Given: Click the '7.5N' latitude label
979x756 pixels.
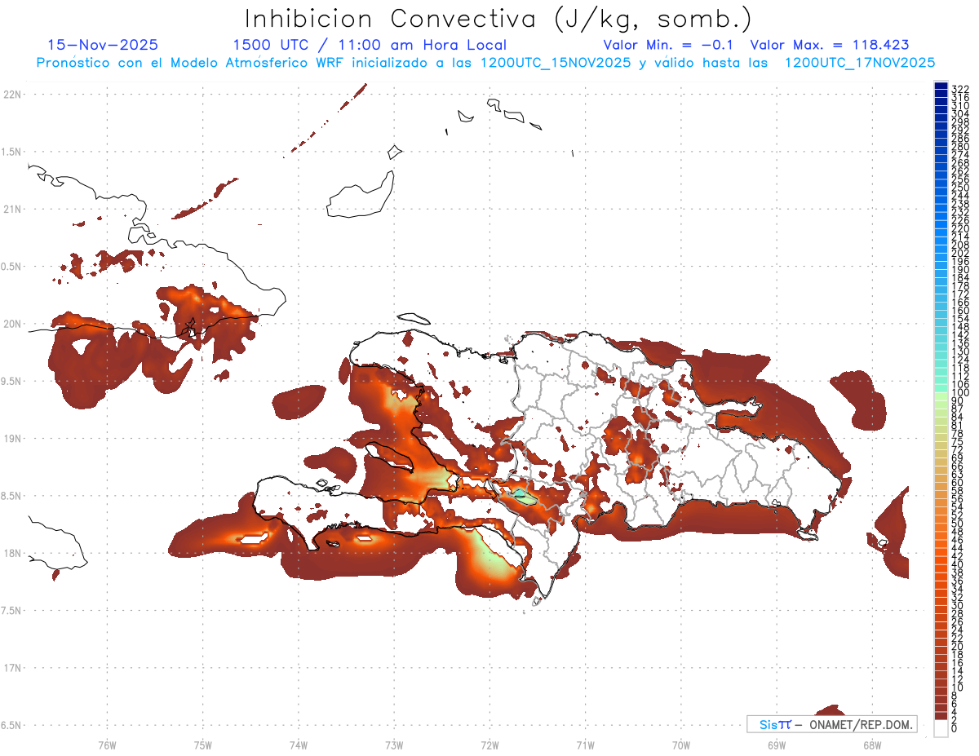Looking at the screenshot, I should (11, 610).
